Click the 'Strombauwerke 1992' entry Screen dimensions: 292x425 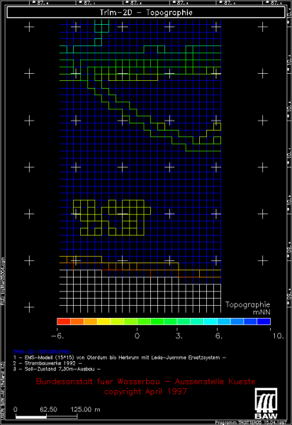pyautogui.click(x=47, y=363)
